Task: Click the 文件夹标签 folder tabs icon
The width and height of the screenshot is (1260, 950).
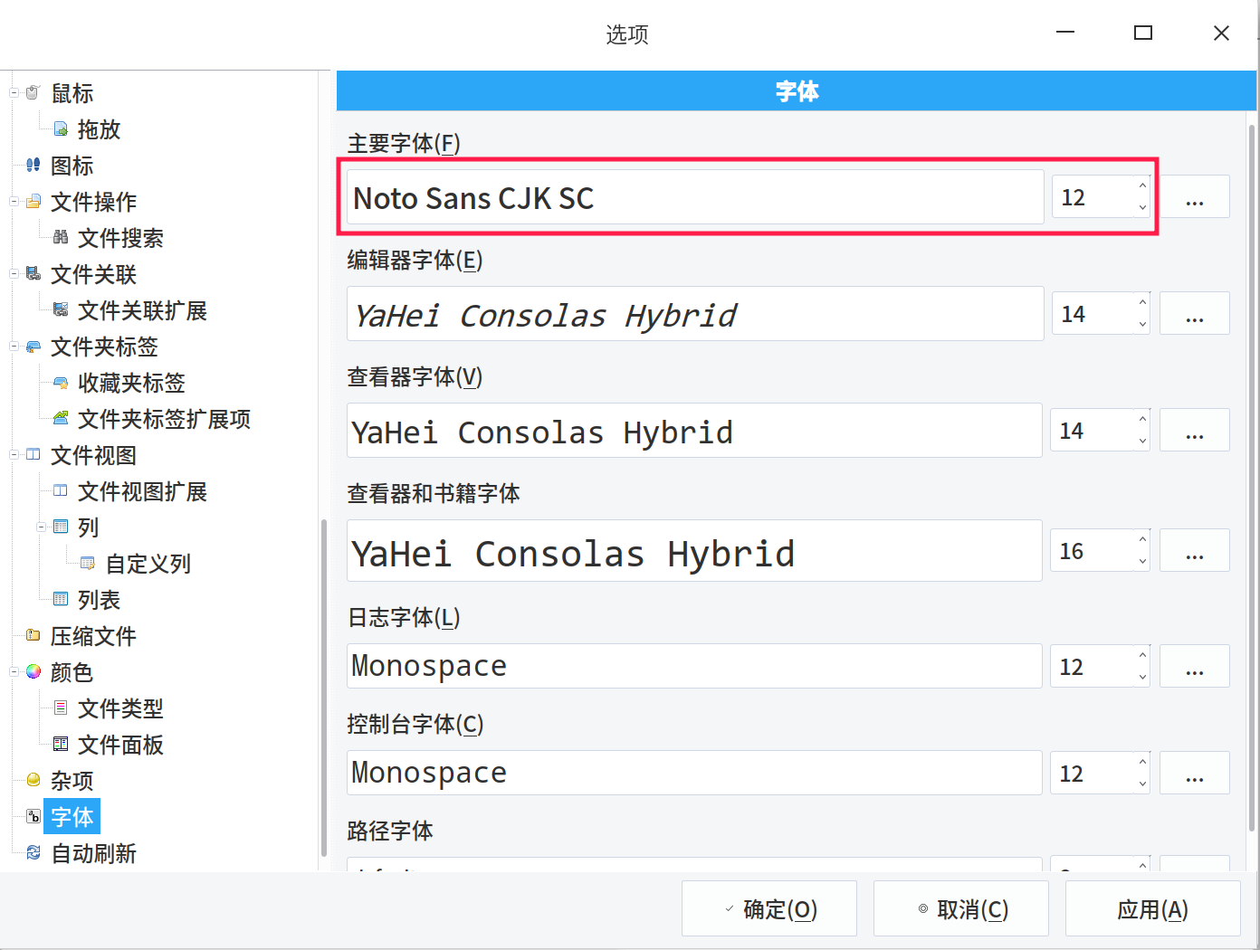Action: (x=33, y=347)
